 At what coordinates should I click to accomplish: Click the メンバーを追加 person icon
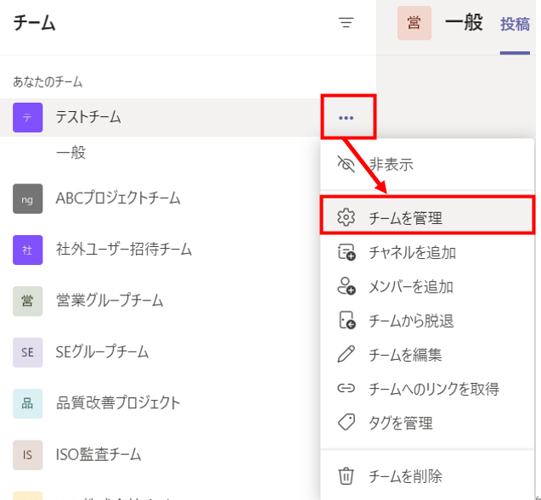coord(346,286)
